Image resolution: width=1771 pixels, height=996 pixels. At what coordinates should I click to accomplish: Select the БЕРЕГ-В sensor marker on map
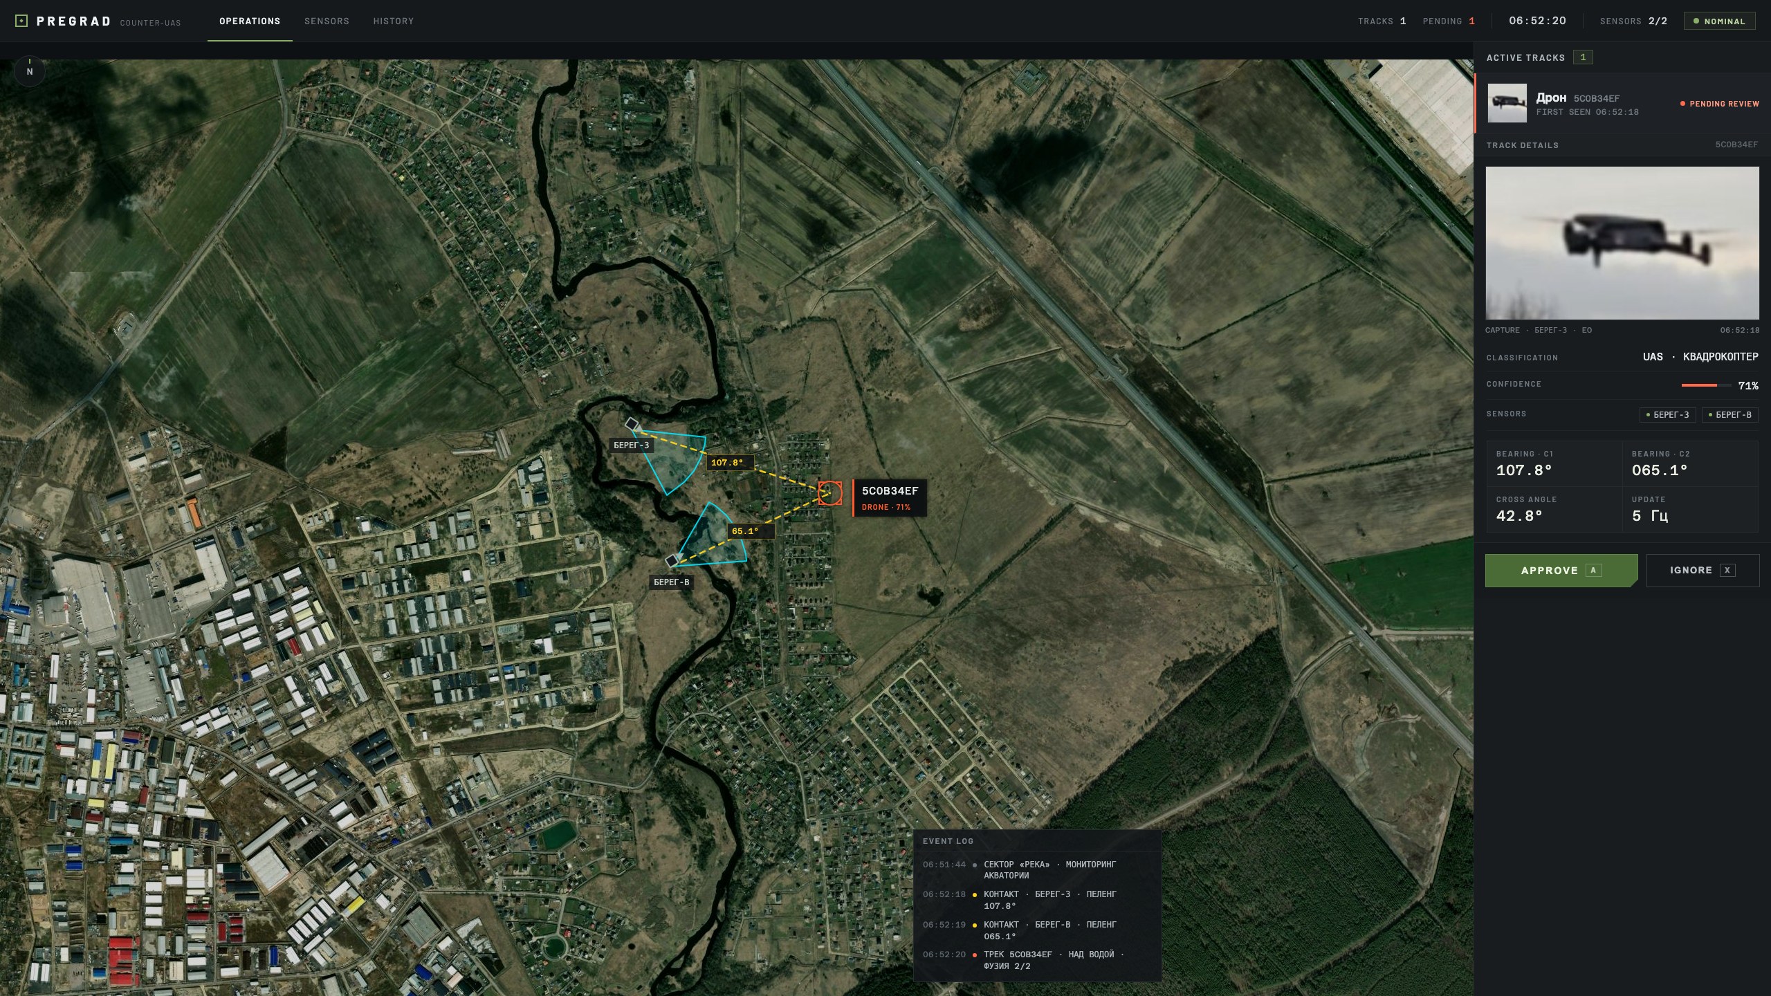pyautogui.click(x=672, y=560)
